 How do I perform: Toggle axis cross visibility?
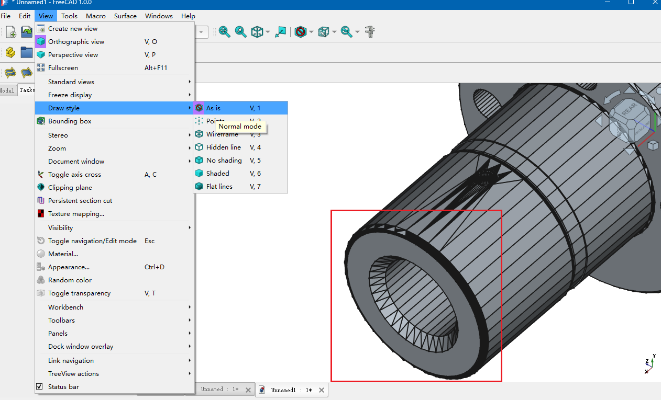74,175
